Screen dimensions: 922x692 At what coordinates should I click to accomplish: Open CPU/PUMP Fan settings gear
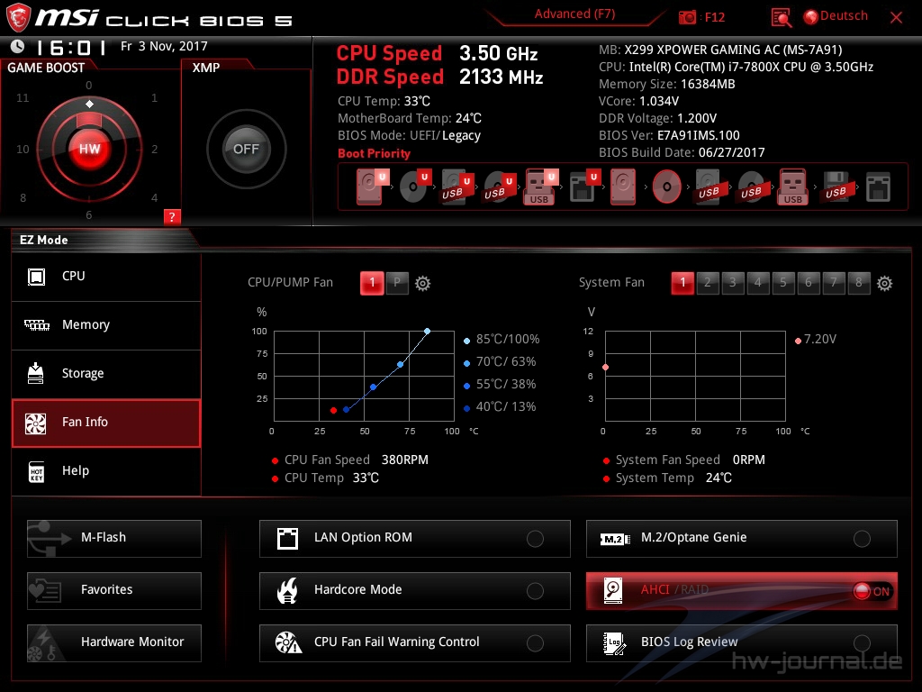(x=422, y=284)
